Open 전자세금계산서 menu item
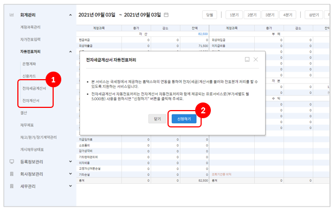The width and height of the screenshot is (335, 212). point(34,88)
